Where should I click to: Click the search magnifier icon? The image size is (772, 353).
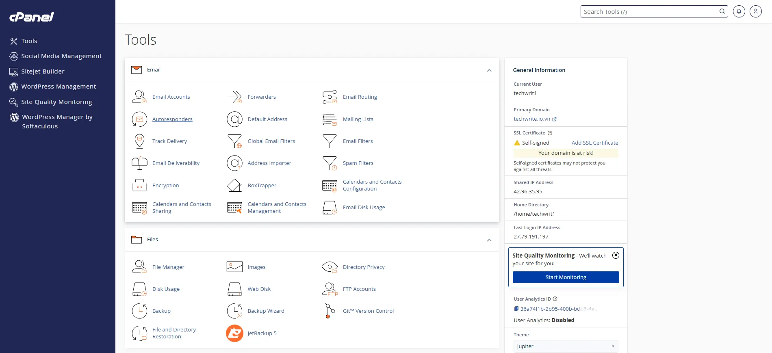pos(722,11)
